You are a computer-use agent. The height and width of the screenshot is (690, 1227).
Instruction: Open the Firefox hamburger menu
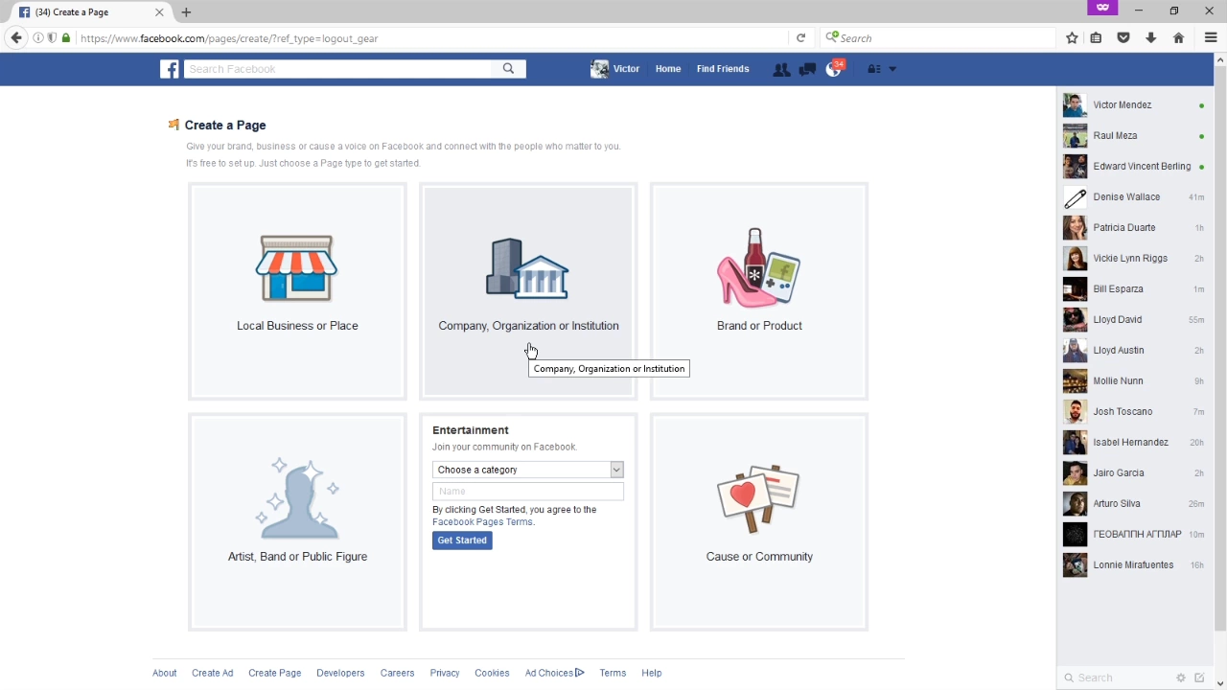[1211, 38]
